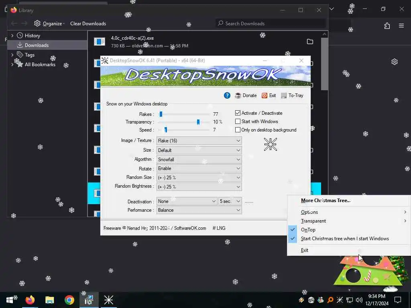Click the taskbar clock showing 9:34 PM
The height and width of the screenshot is (308, 411).
[x=377, y=300]
